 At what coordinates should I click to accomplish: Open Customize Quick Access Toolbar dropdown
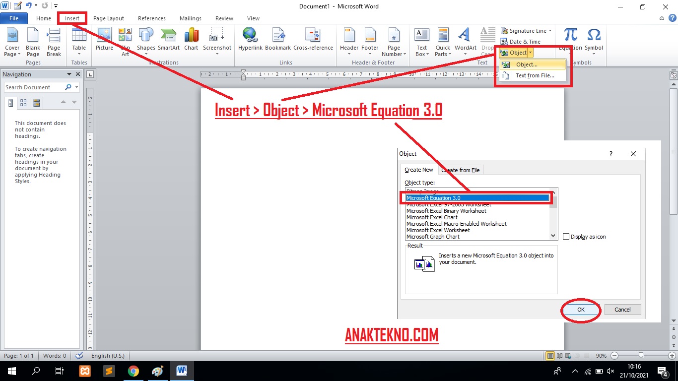pos(56,6)
